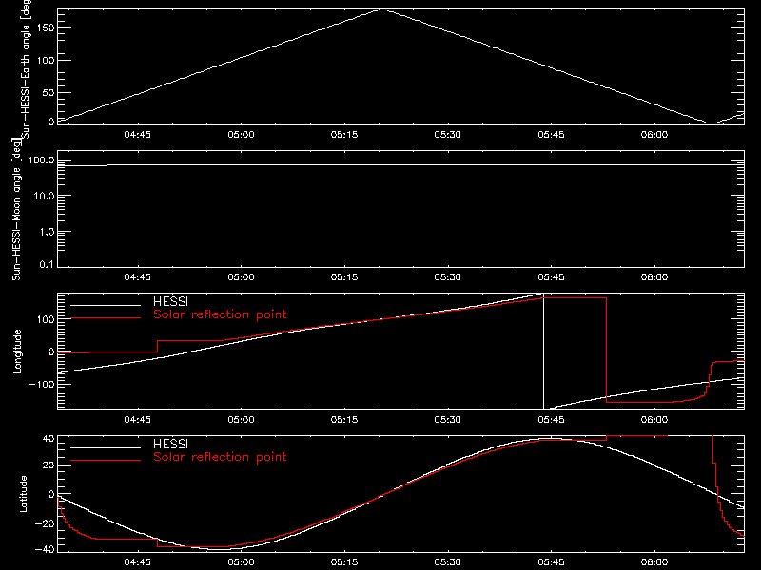Click Solar reflection point legend in Latitude plot
The width and height of the screenshot is (761, 570).
click(220, 457)
